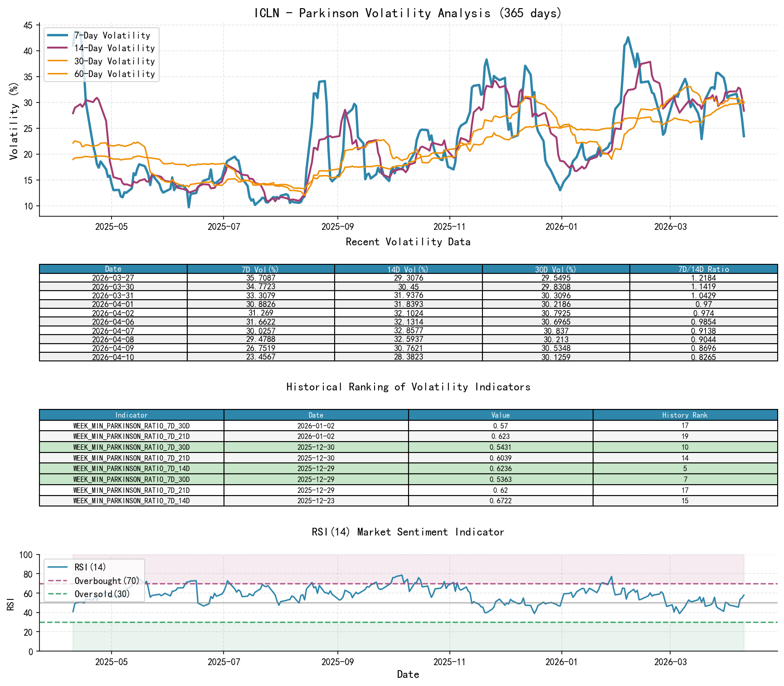Screen dimensions: 784x686
Task: Click the ratio value 1.2184
Action: click(x=704, y=278)
